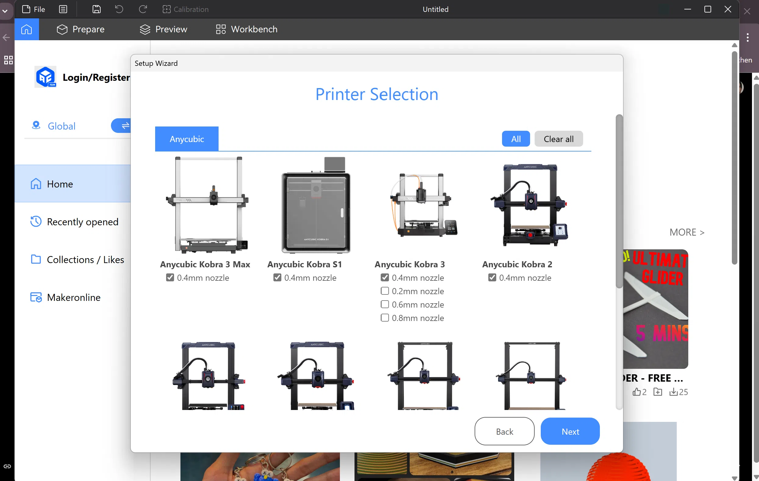Open the Login/Register link
Screen dimensions: 759x481
coord(96,77)
